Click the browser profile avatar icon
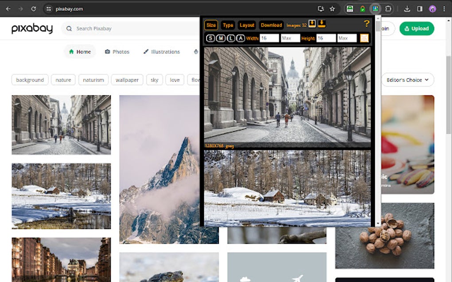This screenshot has width=452, height=282. point(432,8)
